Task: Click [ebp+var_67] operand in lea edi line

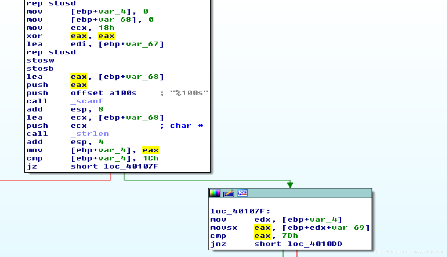Action: tap(131, 44)
